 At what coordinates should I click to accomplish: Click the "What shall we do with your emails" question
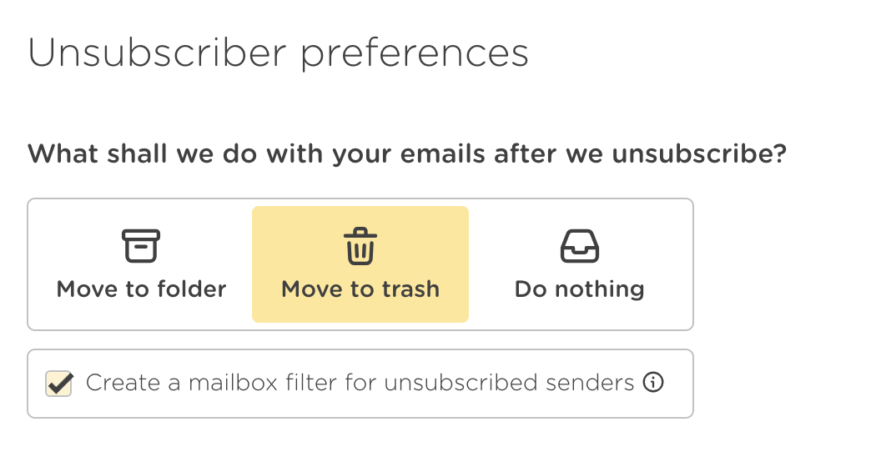[x=406, y=154]
